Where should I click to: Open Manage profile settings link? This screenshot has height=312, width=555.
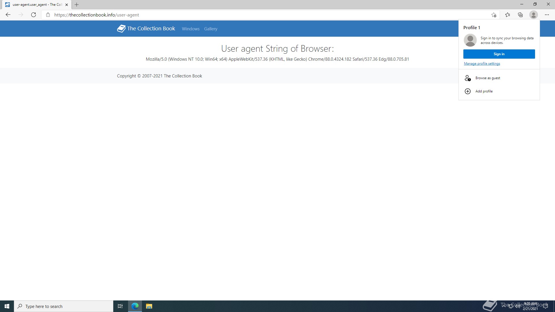click(x=482, y=64)
